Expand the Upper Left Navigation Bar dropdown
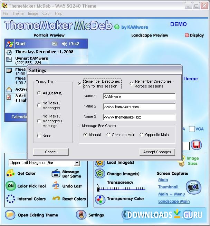Screen dimensions: 210x226 point(77,163)
